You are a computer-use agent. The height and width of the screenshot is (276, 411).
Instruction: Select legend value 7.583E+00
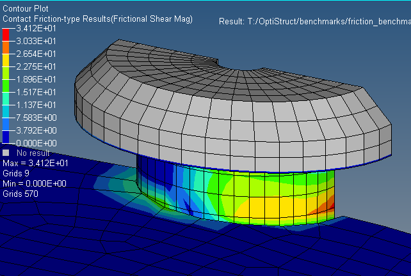36,118
